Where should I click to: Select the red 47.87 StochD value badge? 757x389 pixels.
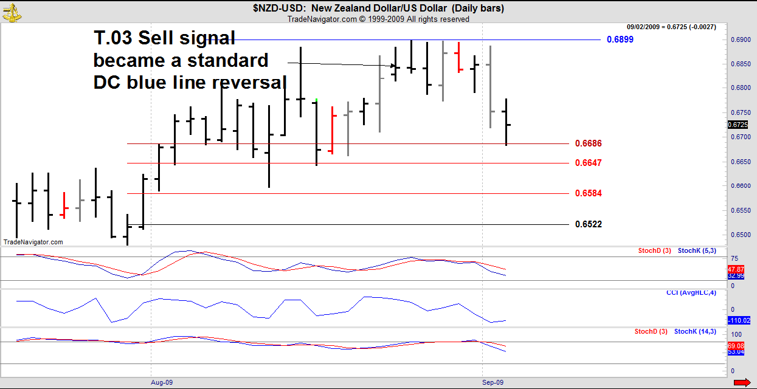click(x=735, y=269)
